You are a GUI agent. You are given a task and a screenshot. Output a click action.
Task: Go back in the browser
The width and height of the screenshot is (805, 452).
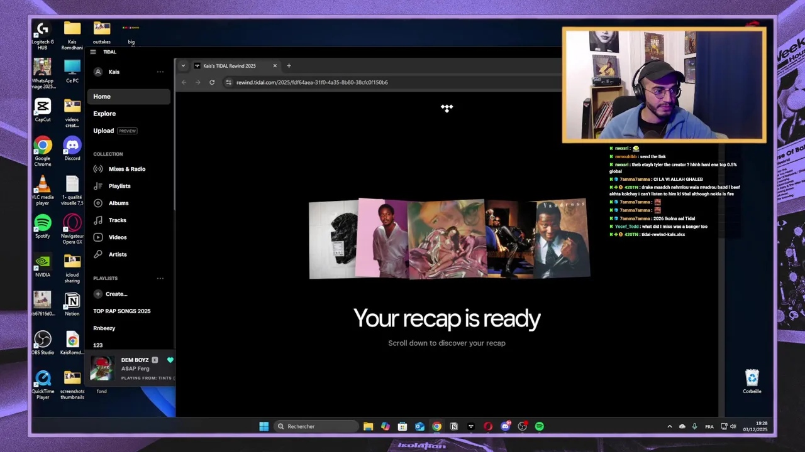[184, 82]
